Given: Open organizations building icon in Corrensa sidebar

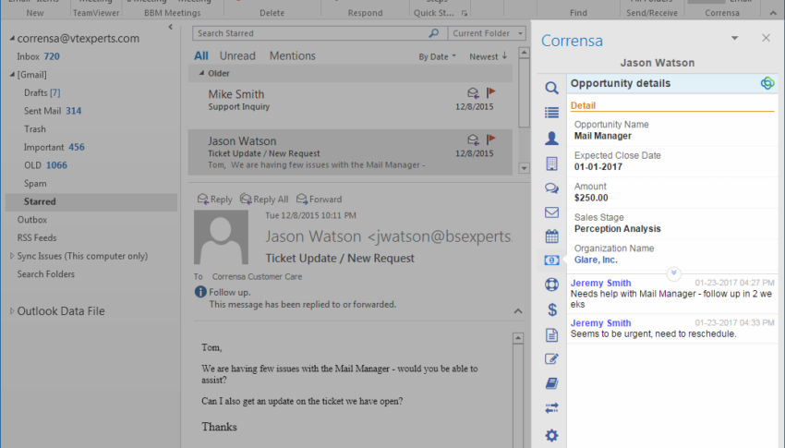Looking at the screenshot, I should (551, 163).
